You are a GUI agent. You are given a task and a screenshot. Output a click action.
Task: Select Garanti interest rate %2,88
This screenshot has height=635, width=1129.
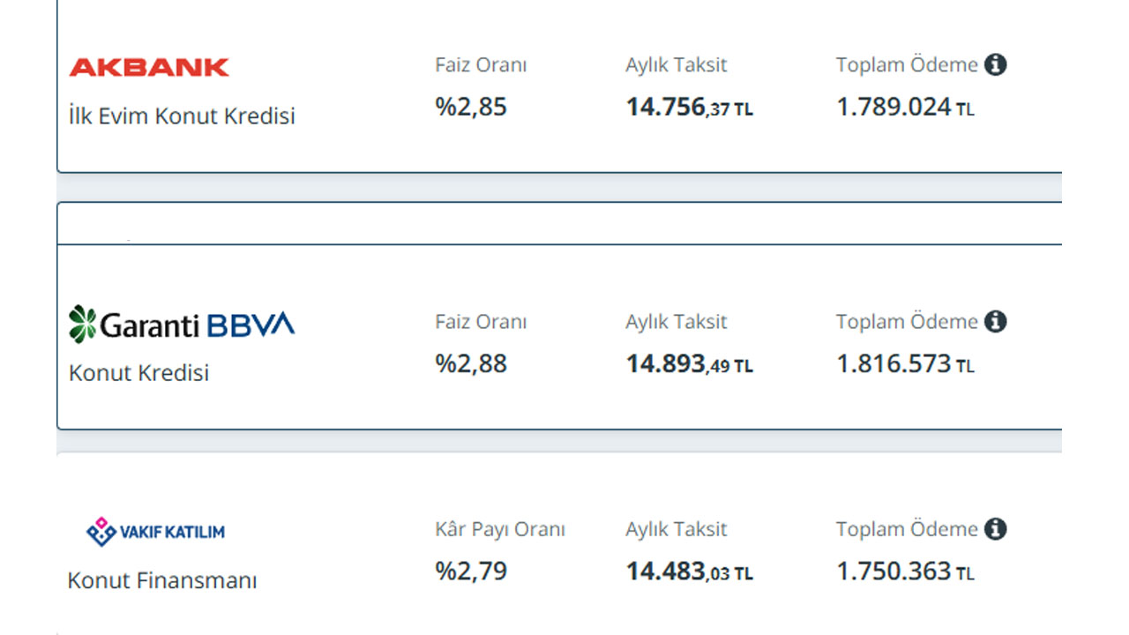click(x=471, y=363)
